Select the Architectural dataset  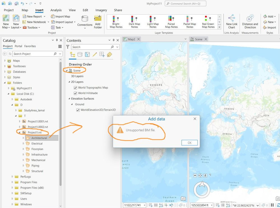point(39,138)
